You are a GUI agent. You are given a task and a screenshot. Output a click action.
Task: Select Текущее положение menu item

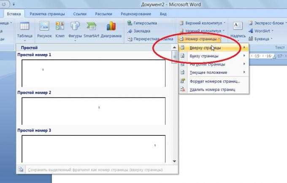point(214,73)
